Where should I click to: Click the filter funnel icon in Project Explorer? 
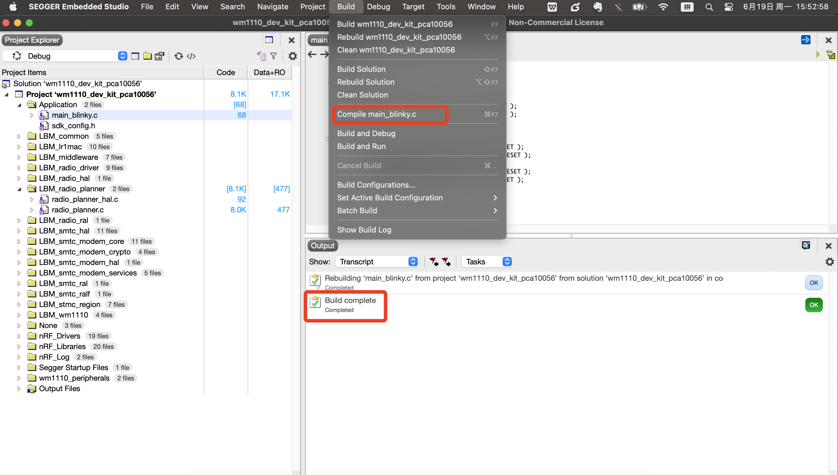[273, 56]
